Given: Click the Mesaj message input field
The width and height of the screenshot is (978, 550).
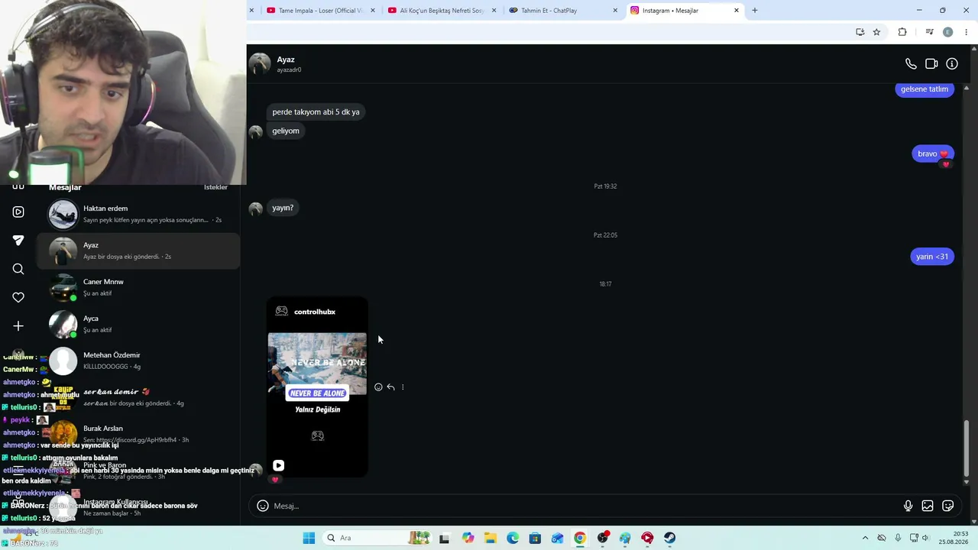Looking at the screenshot, I should click(x=585, y=506).
